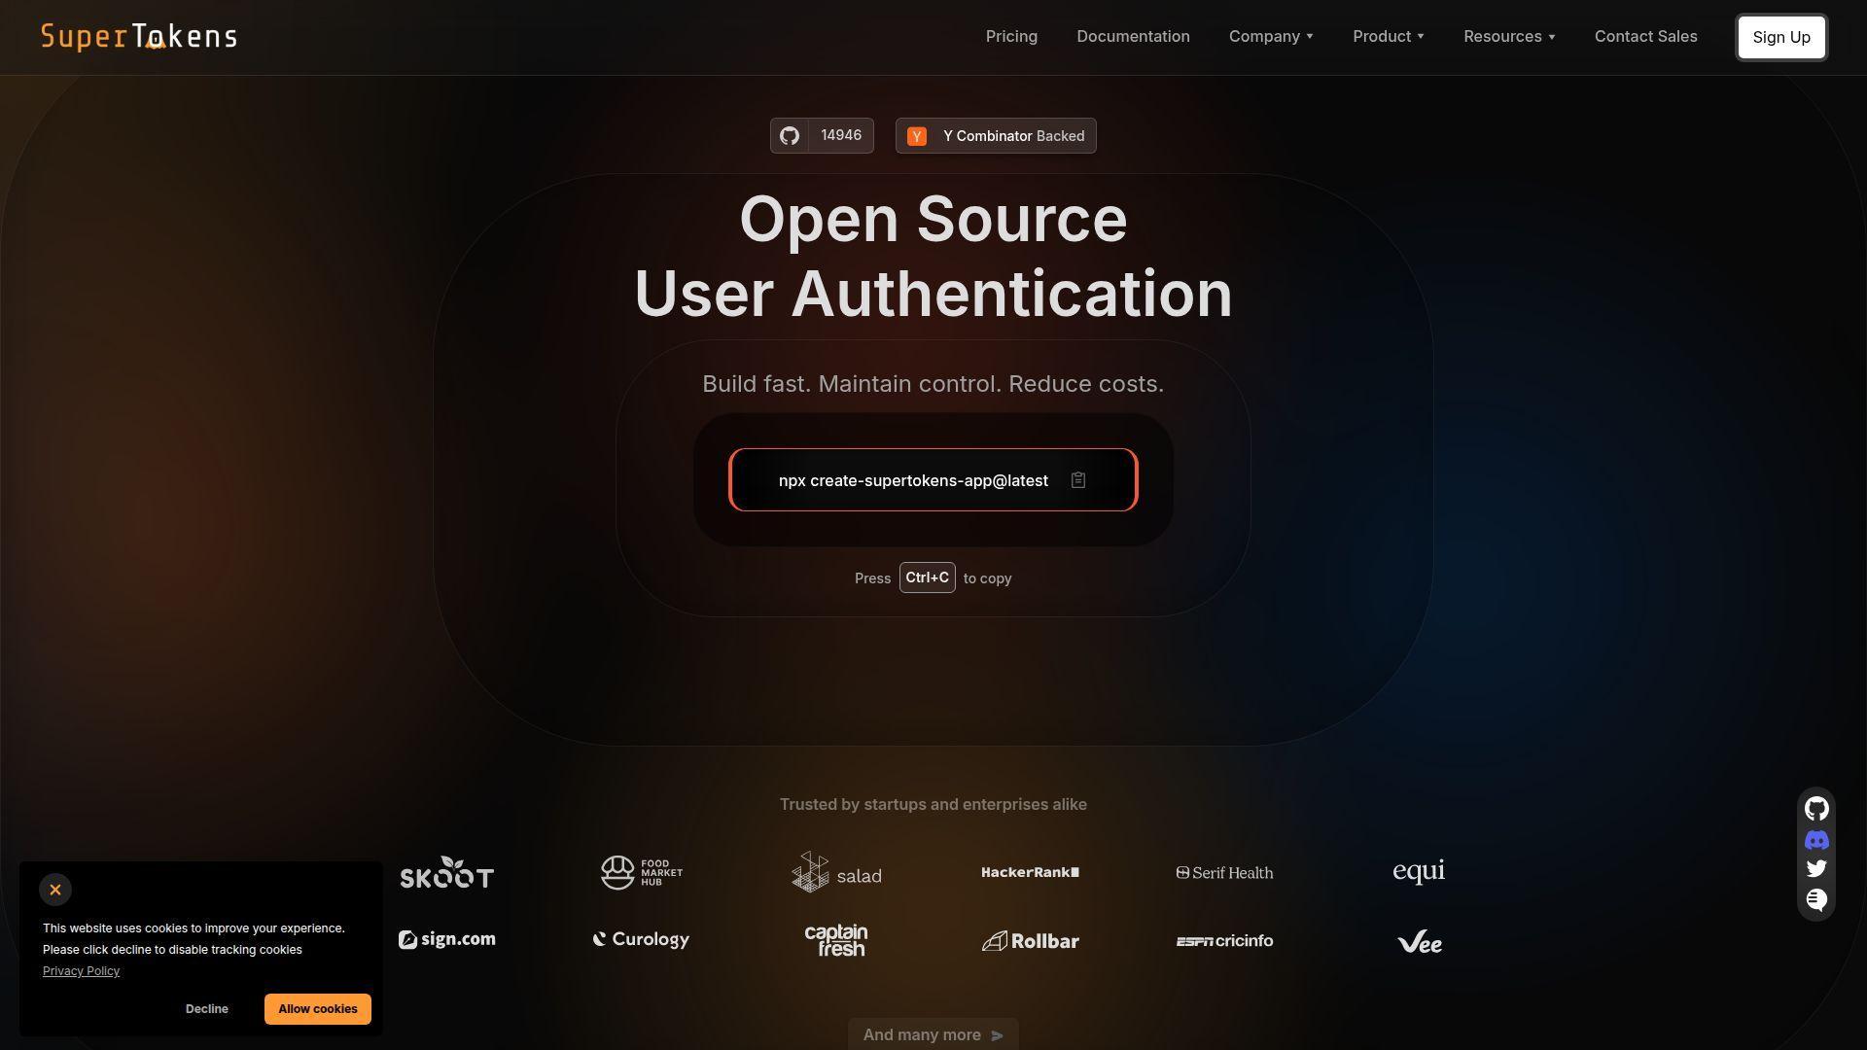The width and height of the screenshot is (1867, 1050).
Task: Allow cookies in the consent banner
Action: click(317, 1008)
